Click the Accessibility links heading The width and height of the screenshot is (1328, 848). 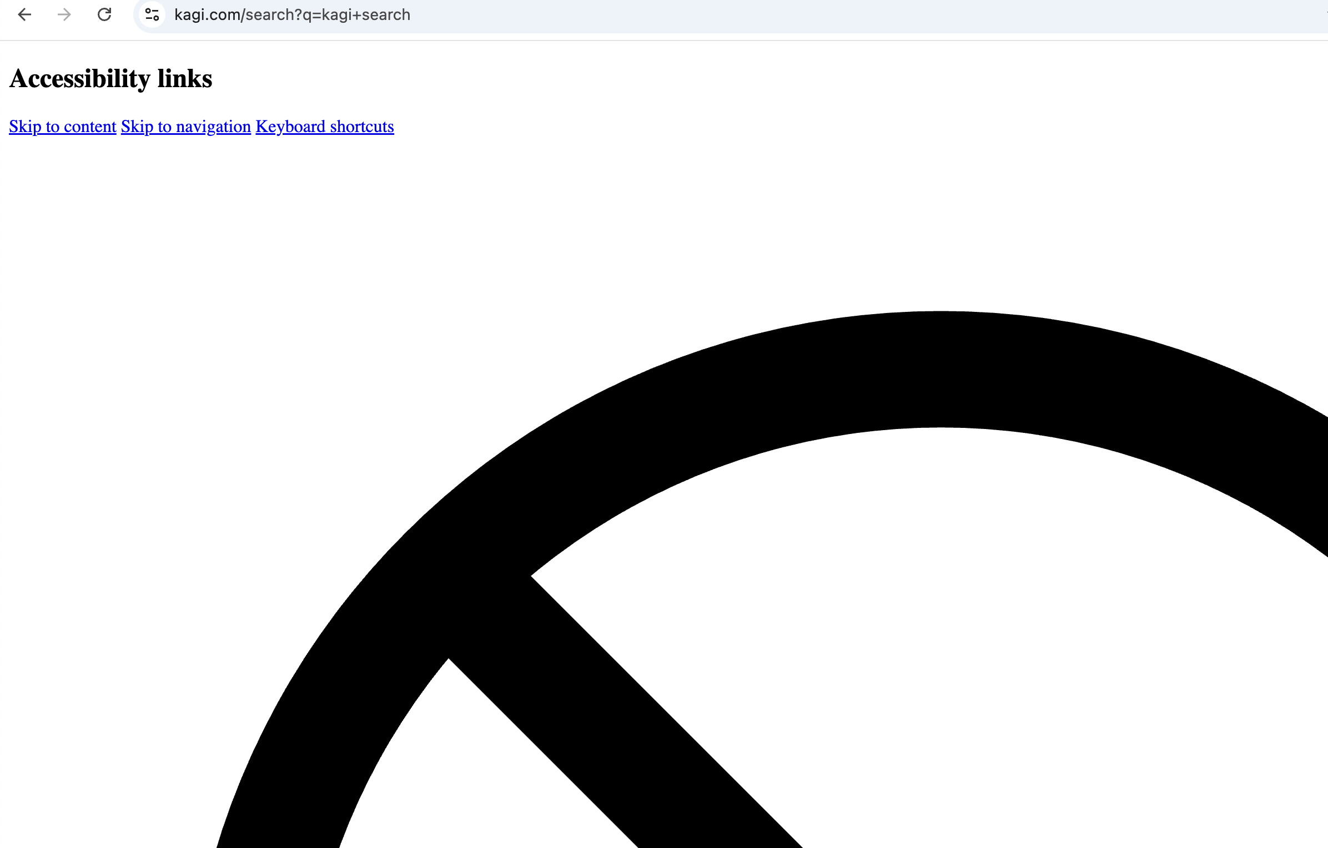click(x=111, y=79)
